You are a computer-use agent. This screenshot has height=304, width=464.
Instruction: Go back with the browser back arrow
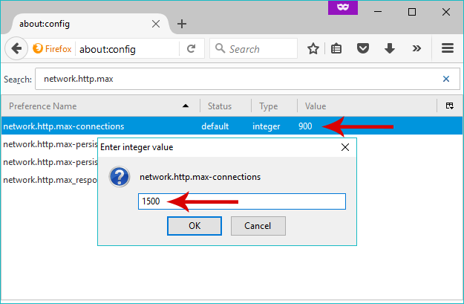[x=16, y=48]
